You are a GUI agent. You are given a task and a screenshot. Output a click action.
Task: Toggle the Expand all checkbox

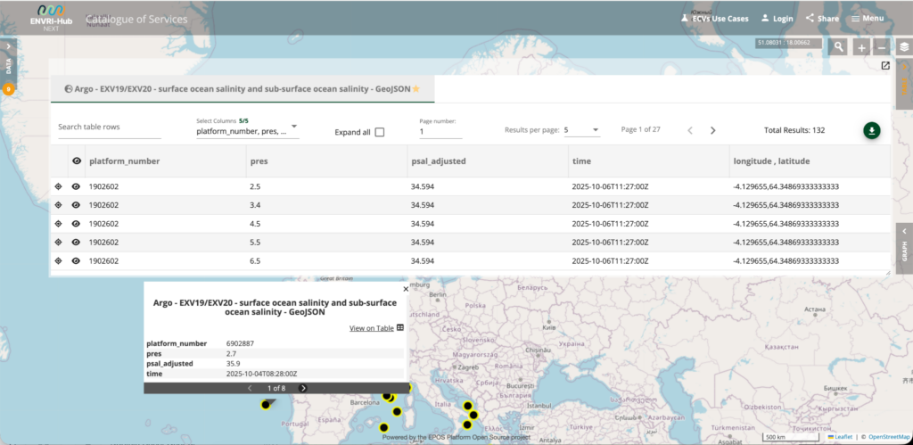tap(380, 132)
